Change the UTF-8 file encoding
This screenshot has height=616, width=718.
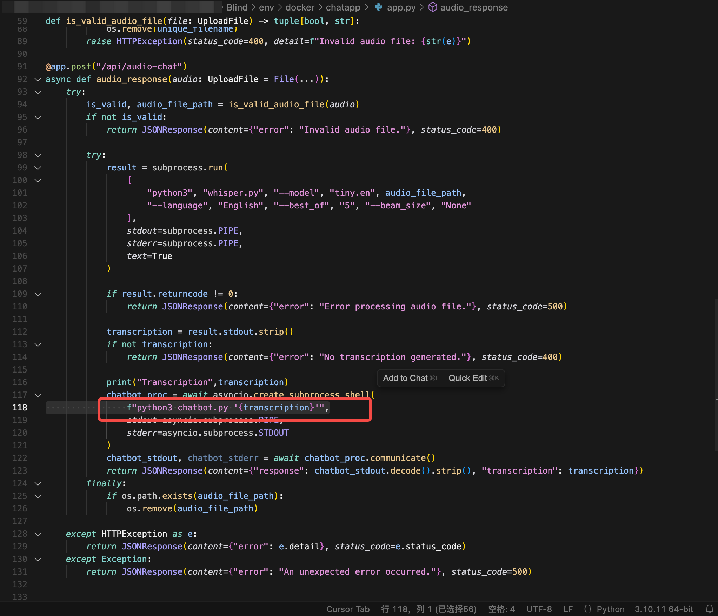coord(539,609)
